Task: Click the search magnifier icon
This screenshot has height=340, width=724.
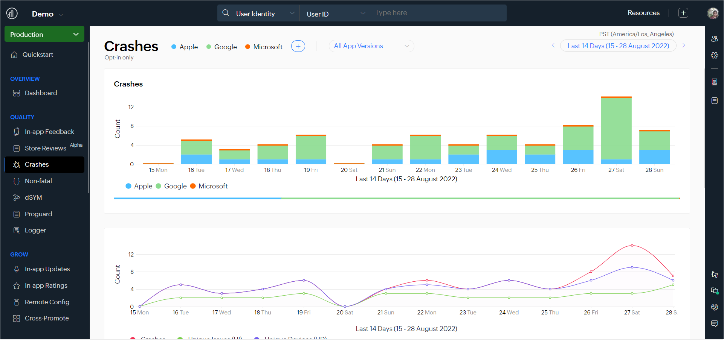Action: click(x=226, y=13)
